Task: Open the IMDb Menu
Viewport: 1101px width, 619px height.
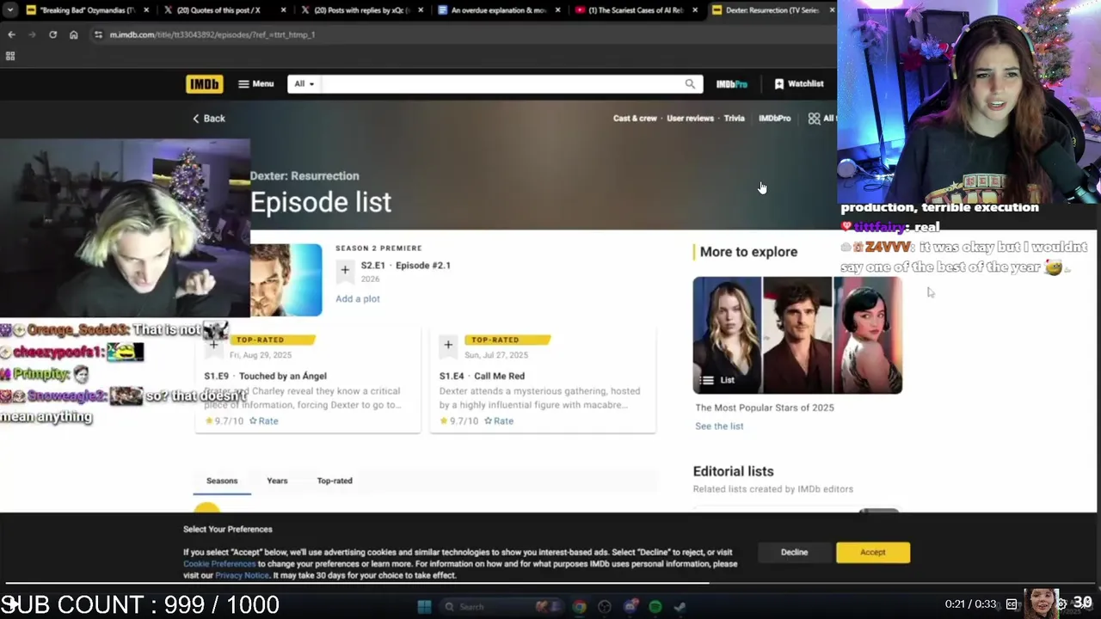Action: 255,84
